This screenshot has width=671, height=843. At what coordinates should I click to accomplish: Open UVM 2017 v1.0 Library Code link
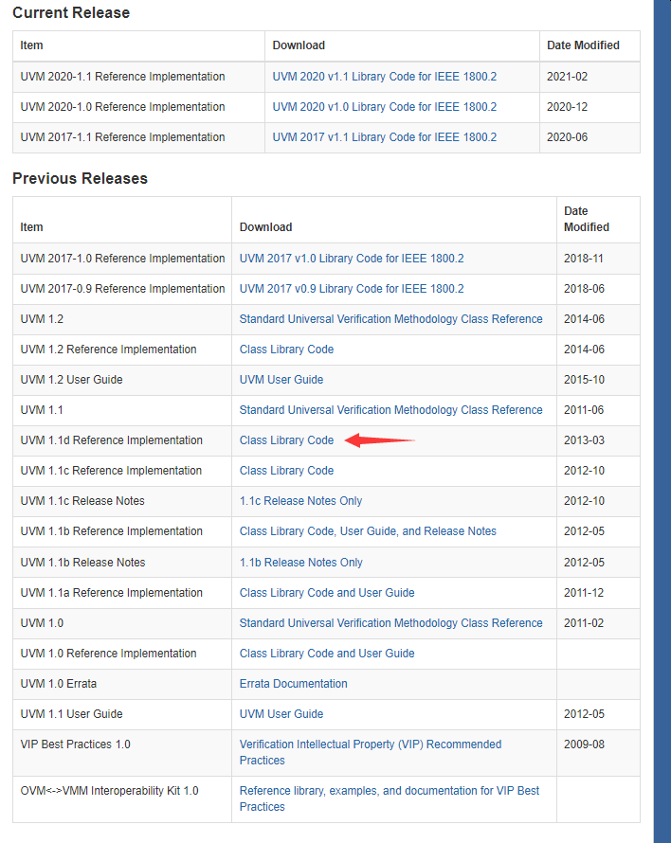pyautogui.click(x=352, y=258)
